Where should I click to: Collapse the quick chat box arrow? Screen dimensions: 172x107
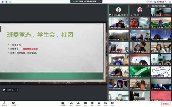17,90
